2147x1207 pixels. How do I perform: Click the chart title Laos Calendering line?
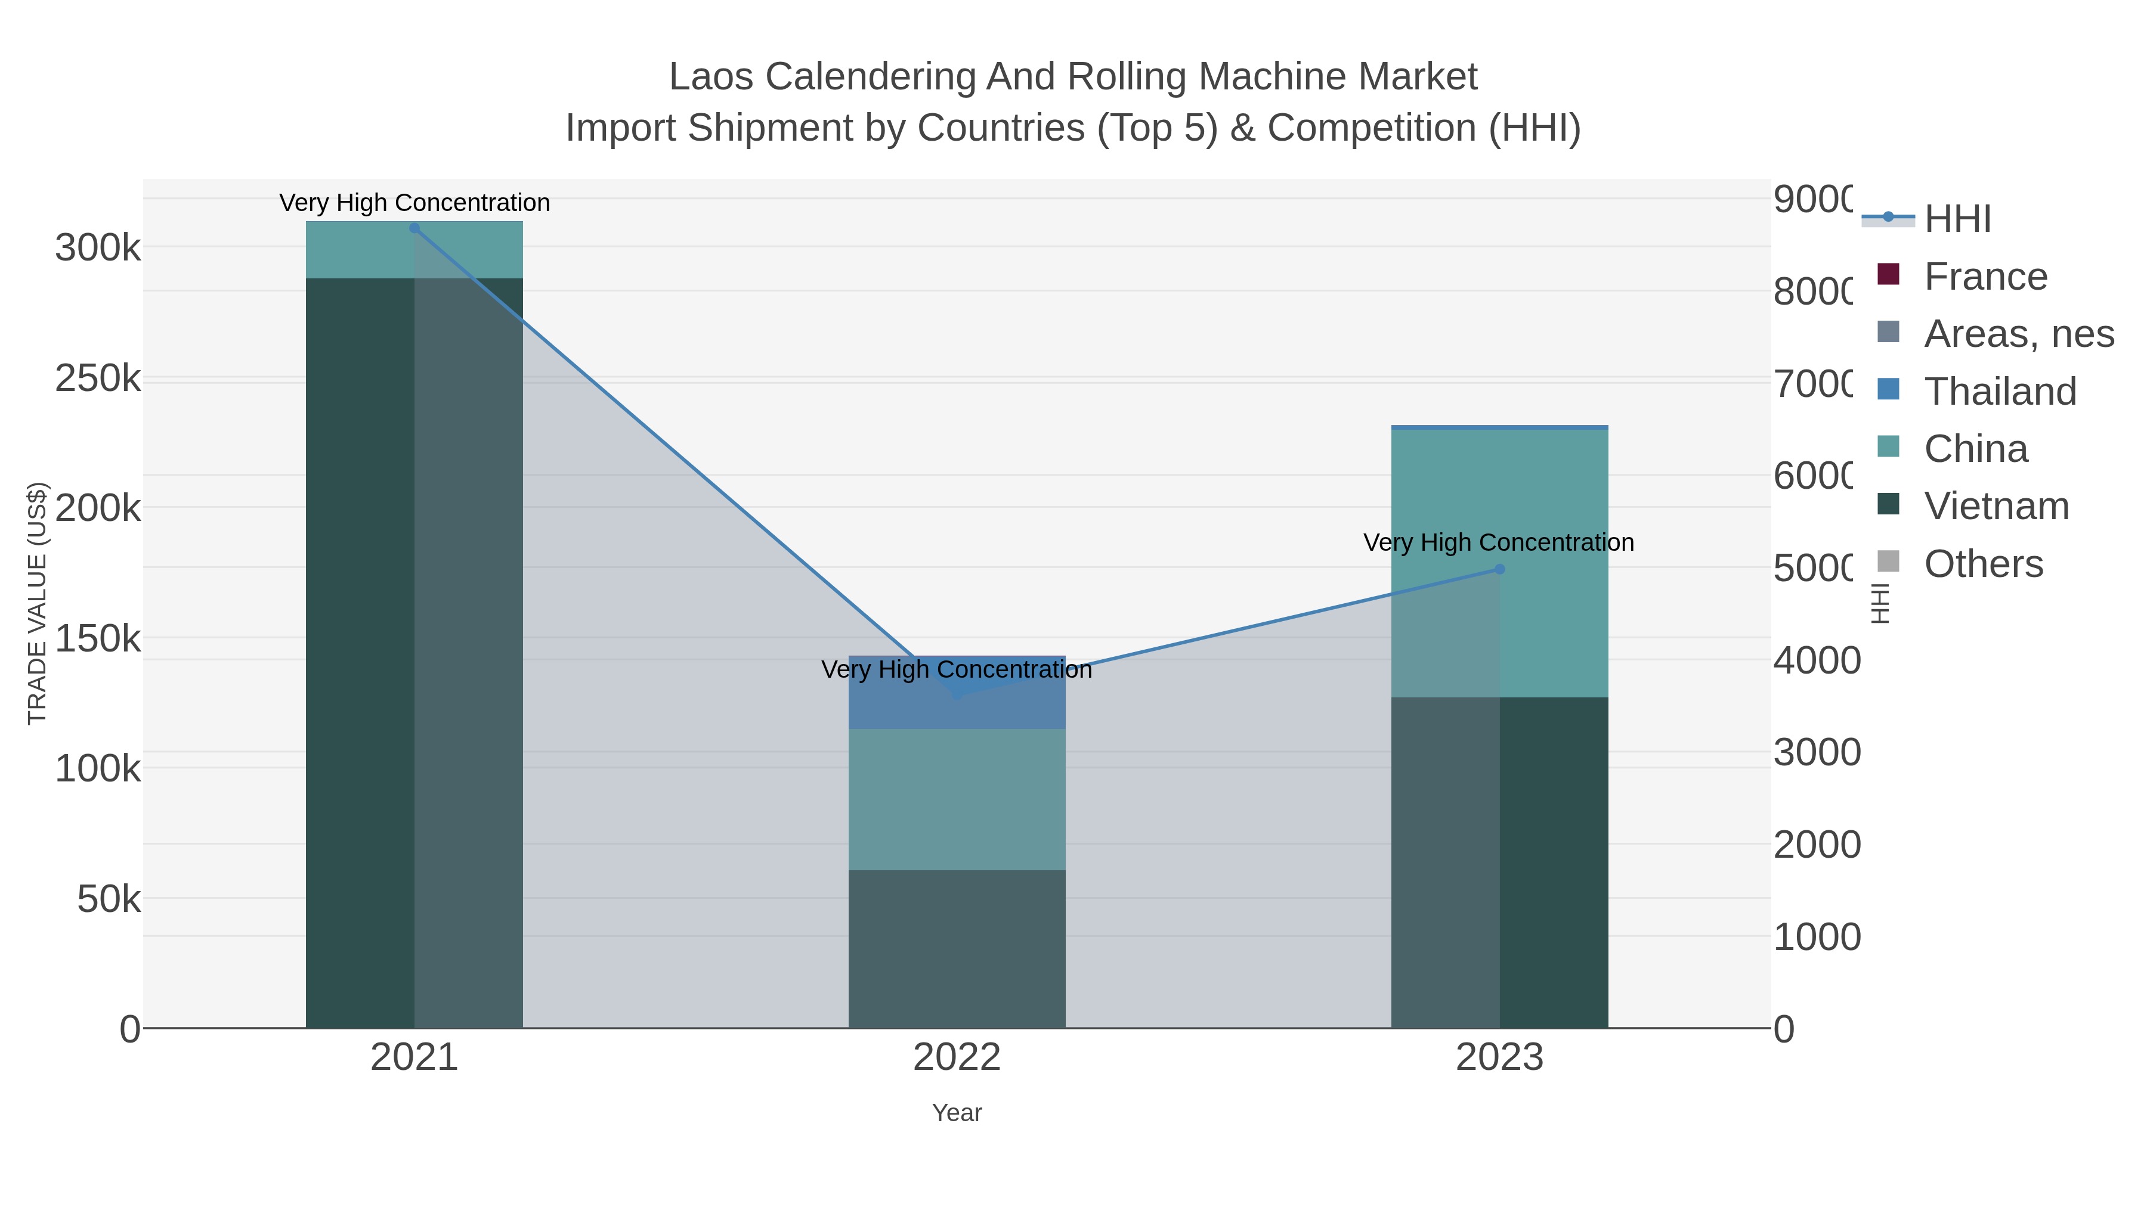pos(1073,77)
